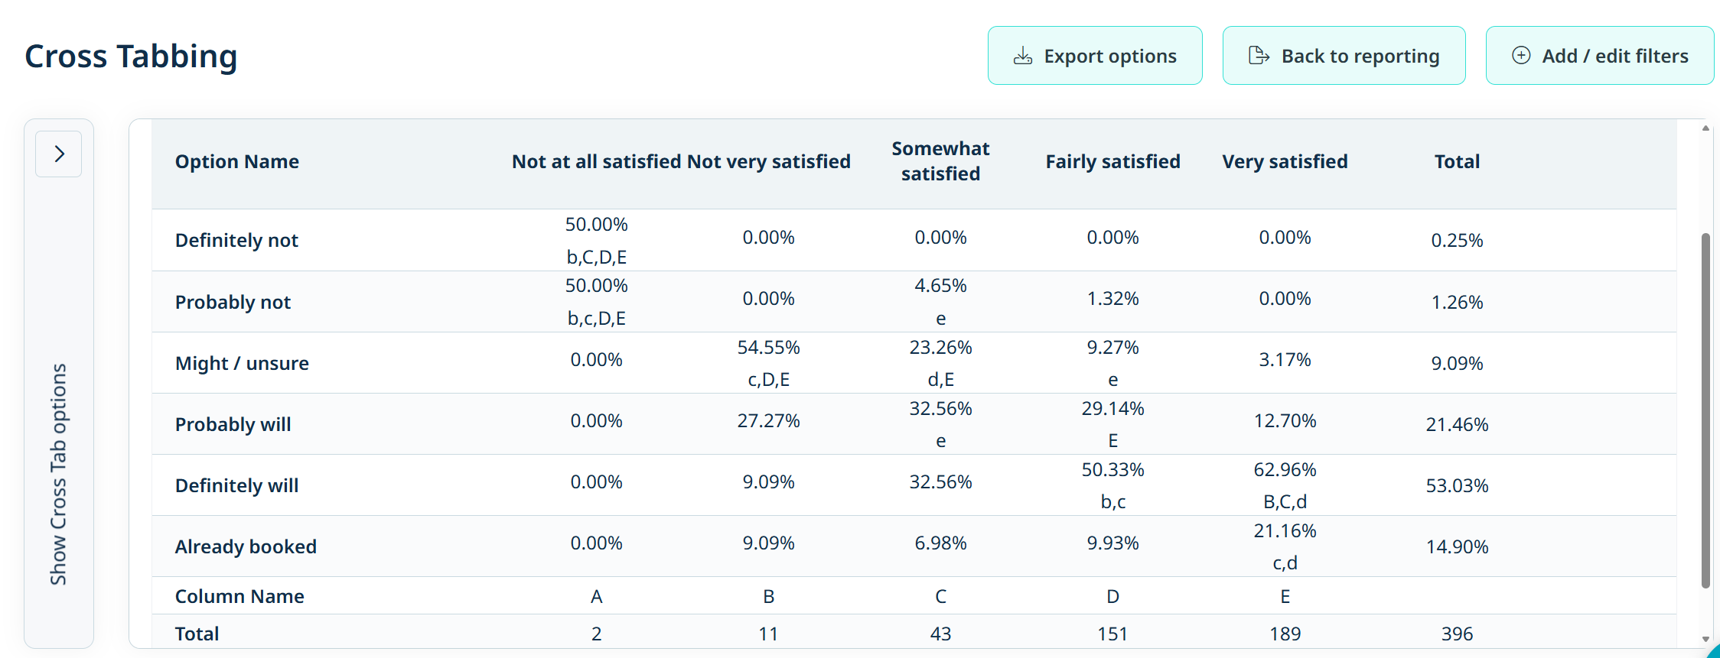1720x658 pixels.
Task: Select the Very satisfied column header
Action: [1285, 162]
